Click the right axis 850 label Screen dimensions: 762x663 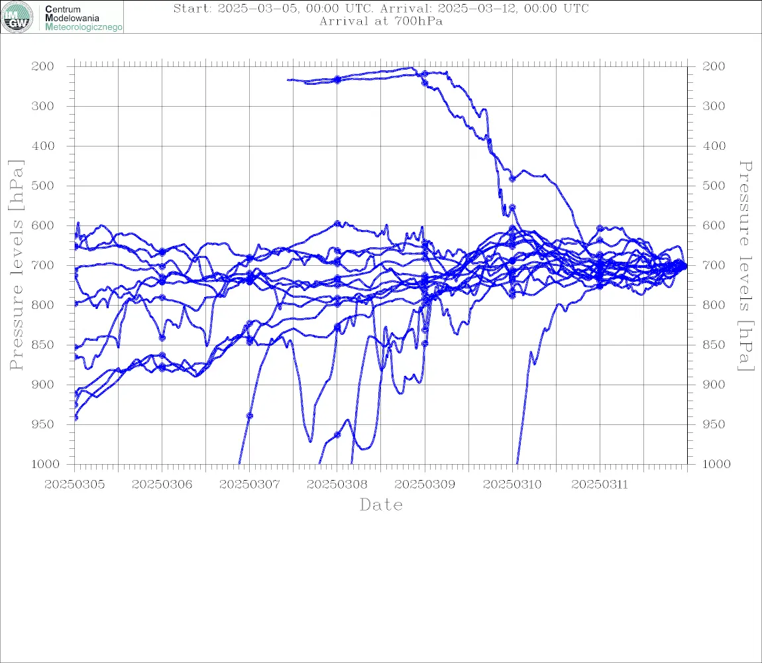pyautogui.click(x=714, y=345)
